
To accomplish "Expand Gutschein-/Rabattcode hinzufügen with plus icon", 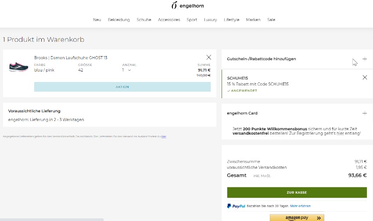I will (x=365, y=59).
